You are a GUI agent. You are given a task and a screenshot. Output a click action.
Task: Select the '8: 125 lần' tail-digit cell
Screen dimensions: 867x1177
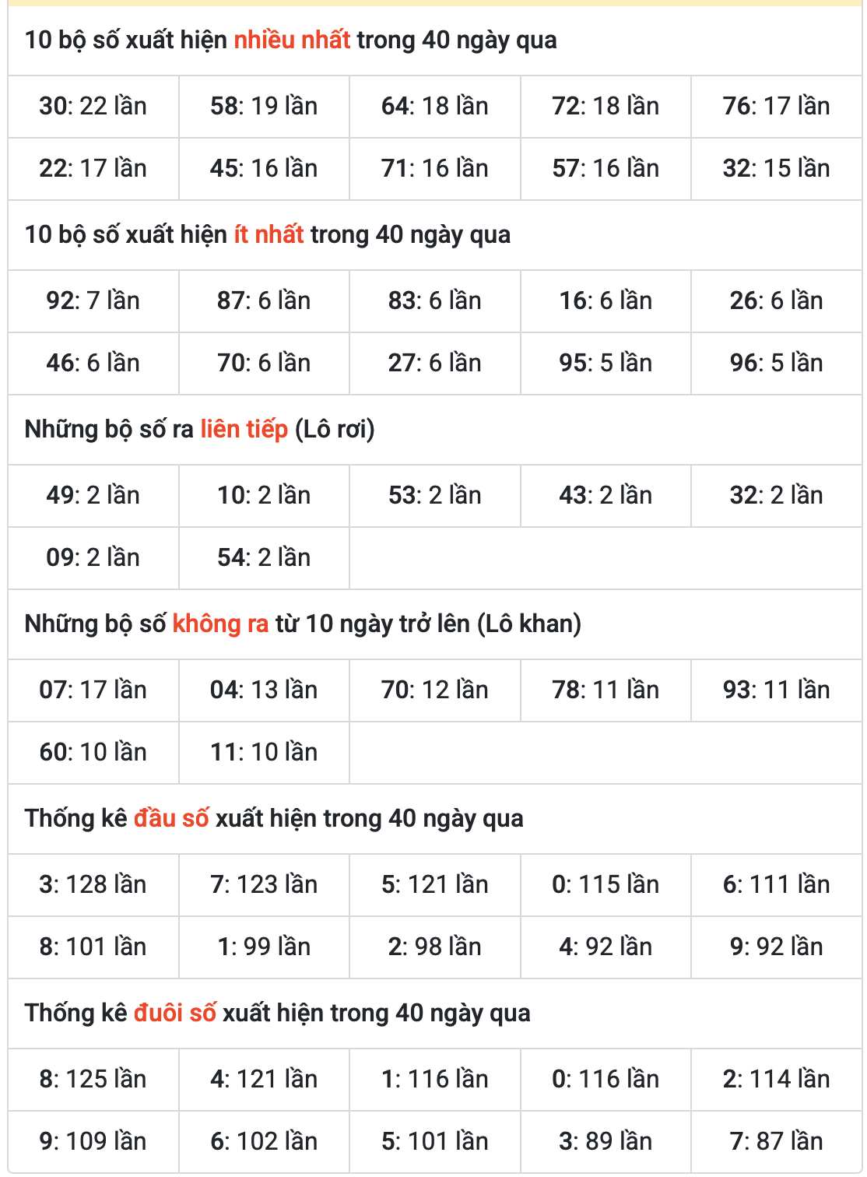93,1080
